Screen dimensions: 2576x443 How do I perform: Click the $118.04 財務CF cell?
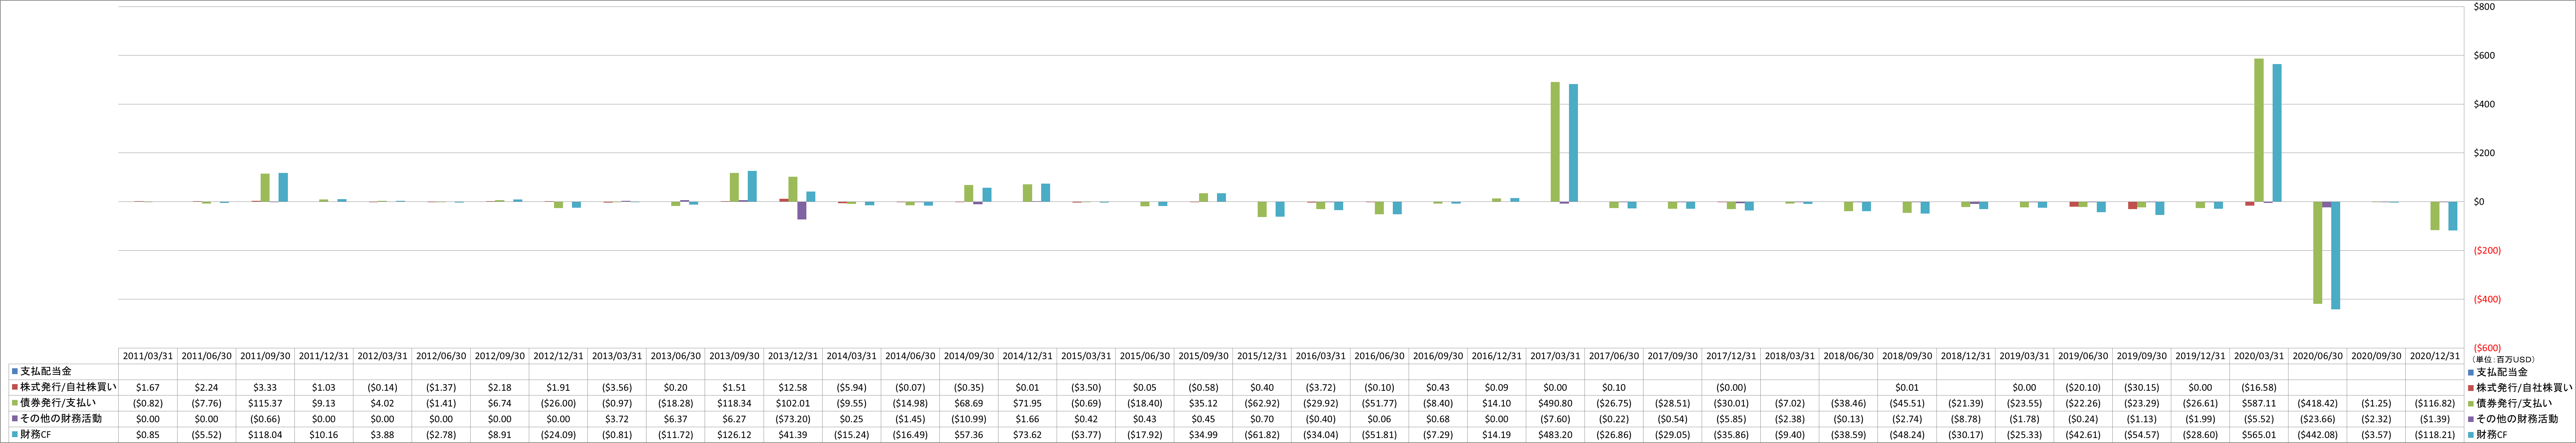[265, 435]
